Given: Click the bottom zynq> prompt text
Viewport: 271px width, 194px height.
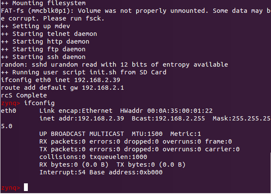Looking at the screenshot, I should pos(10,188).
